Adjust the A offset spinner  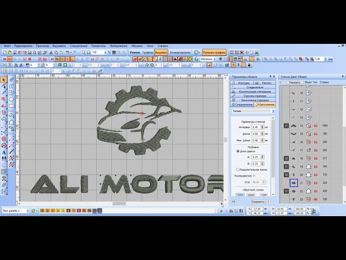pos(262,157)
